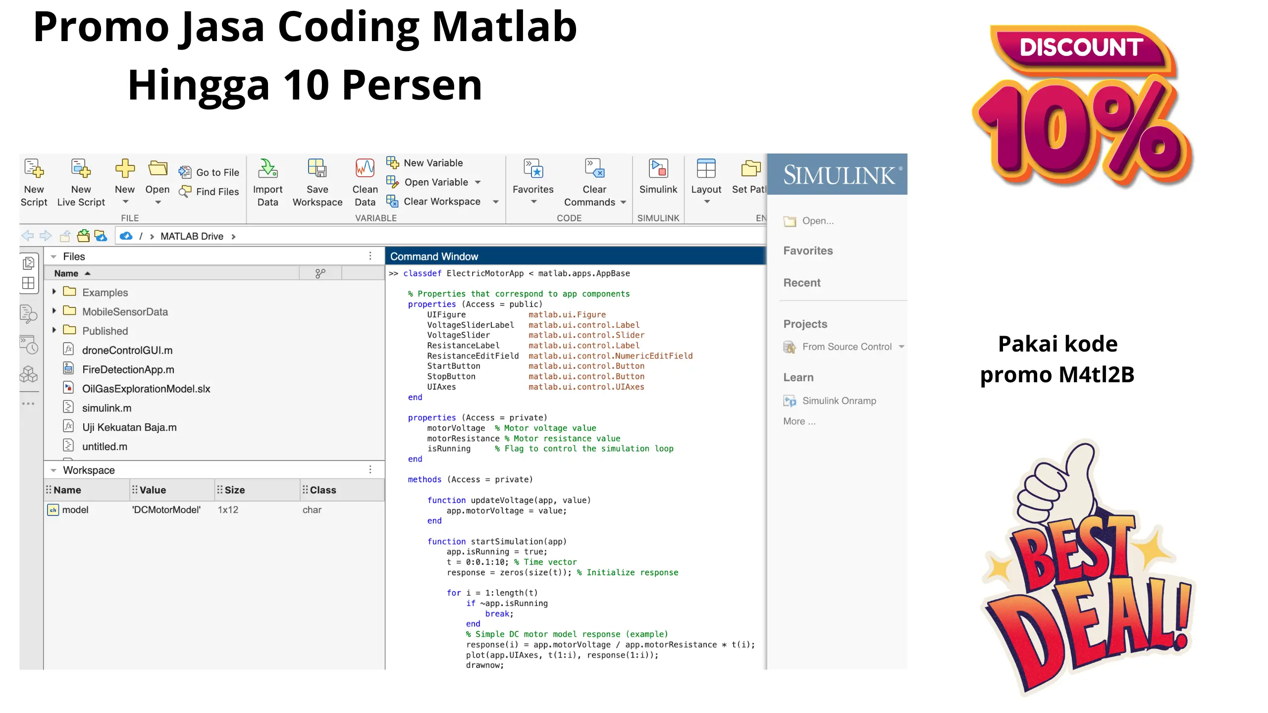Open the Files sidebar panel icon
This screenshot has width=1268, height=713.
point(29,263)
